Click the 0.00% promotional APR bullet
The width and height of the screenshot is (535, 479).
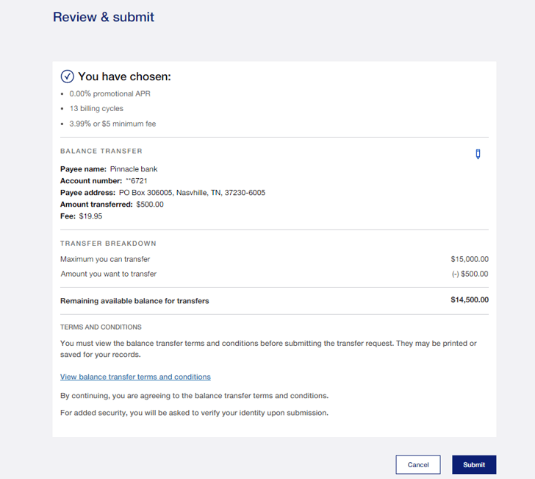click(109, 93)
